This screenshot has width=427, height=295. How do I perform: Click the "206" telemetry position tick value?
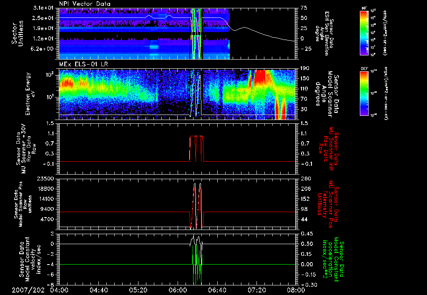[x=305, y=189]
